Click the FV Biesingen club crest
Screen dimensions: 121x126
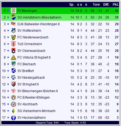pos(13,10)
